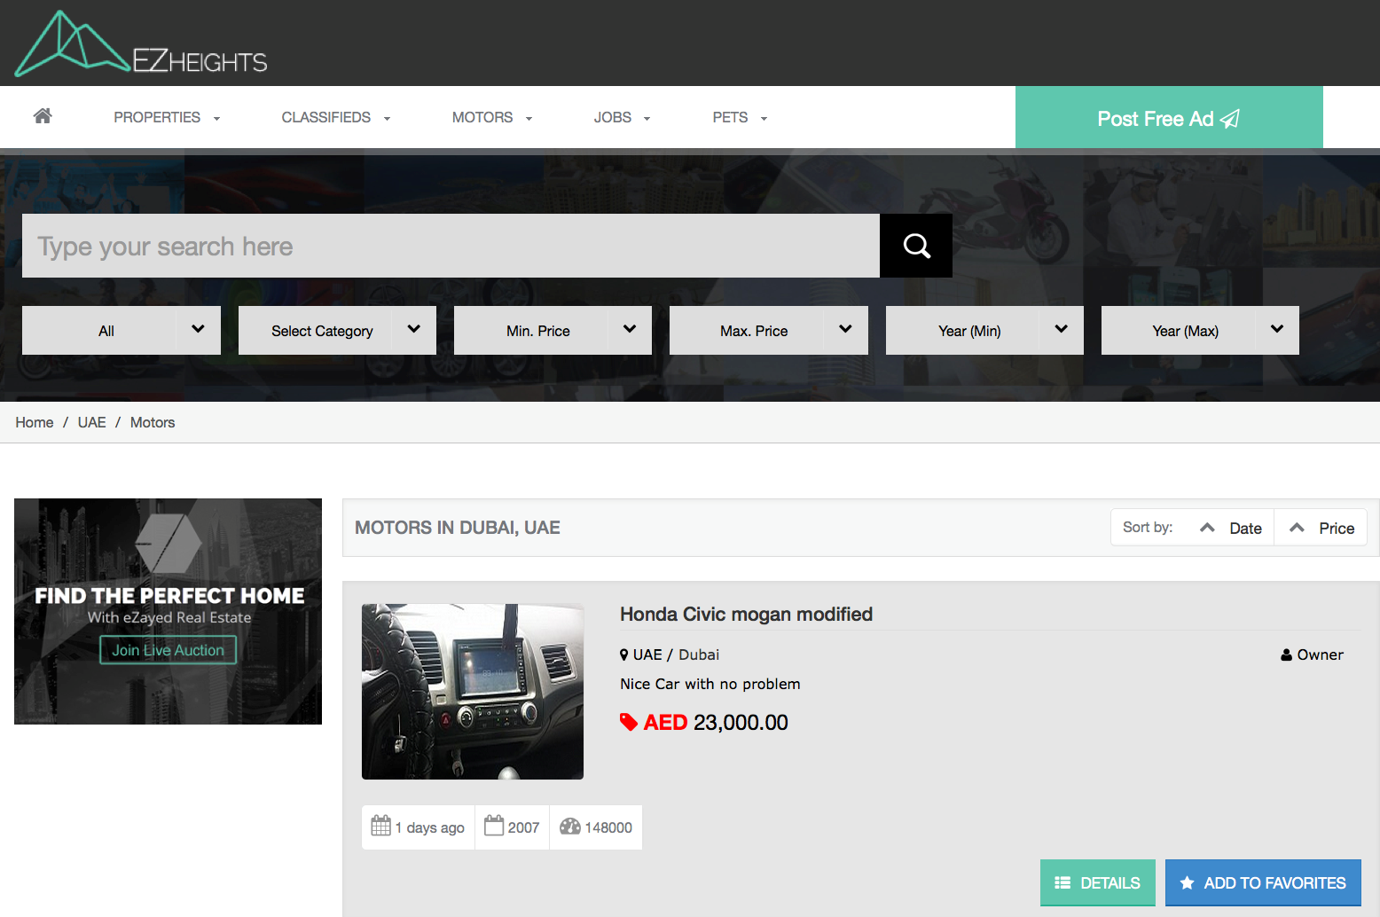The height and width of the screenshot is (917, 1380).
Task: Open the Classifieds menu
Action: tap(336, 117)
